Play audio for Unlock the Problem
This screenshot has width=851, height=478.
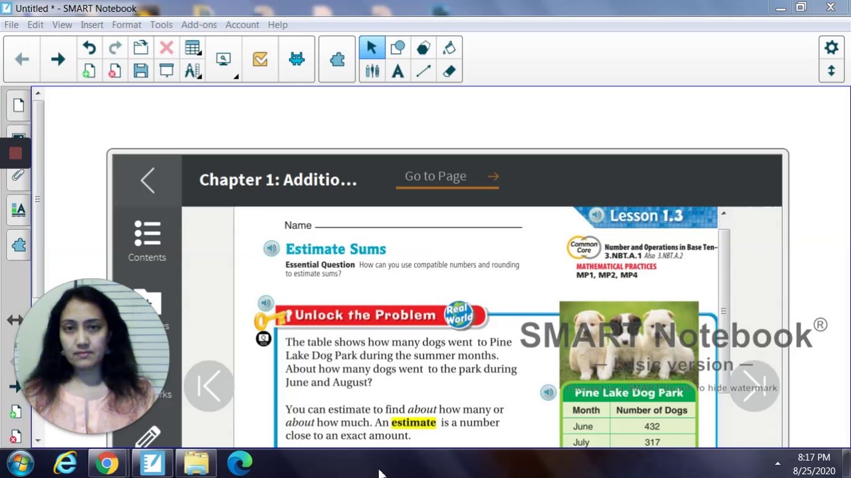coord(265,303)
